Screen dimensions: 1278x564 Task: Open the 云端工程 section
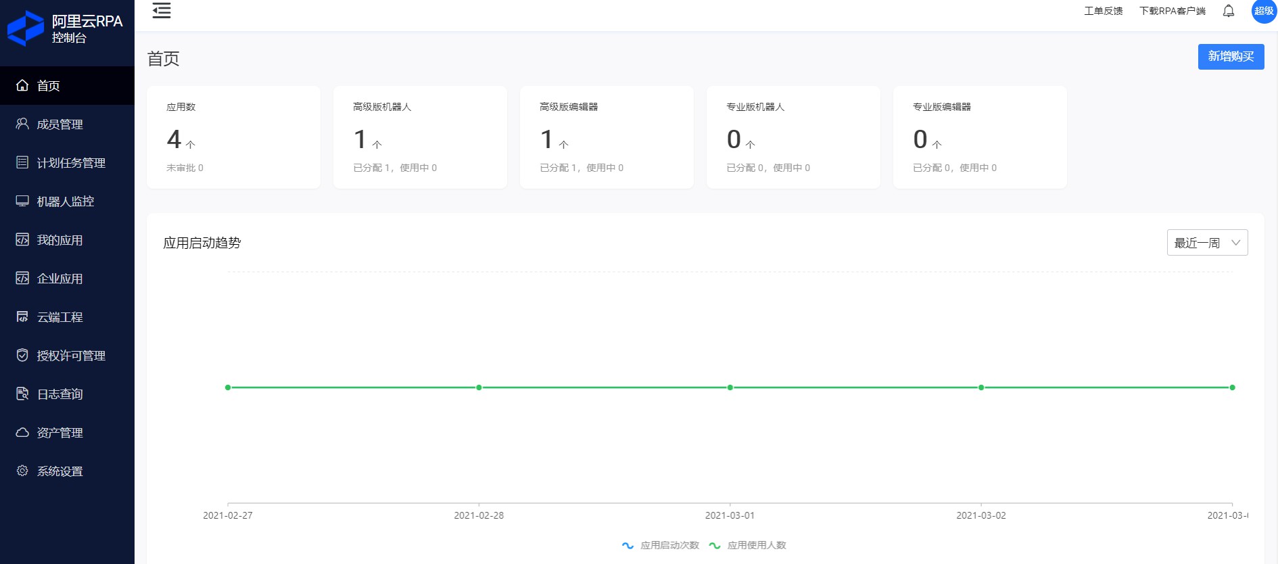click(67, 316)
